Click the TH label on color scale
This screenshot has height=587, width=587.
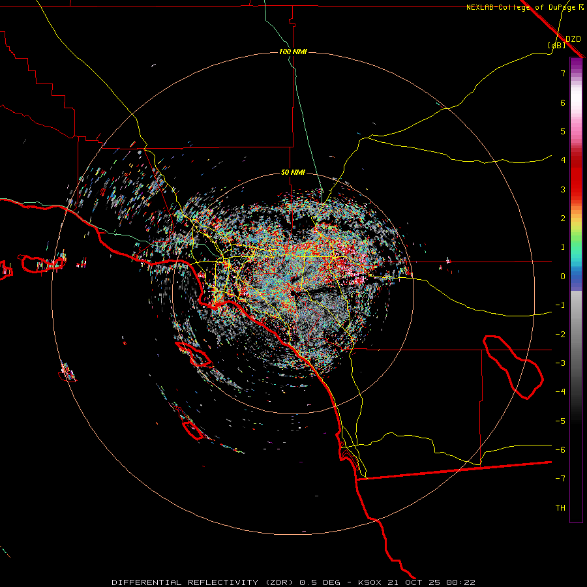coord(560,508)
